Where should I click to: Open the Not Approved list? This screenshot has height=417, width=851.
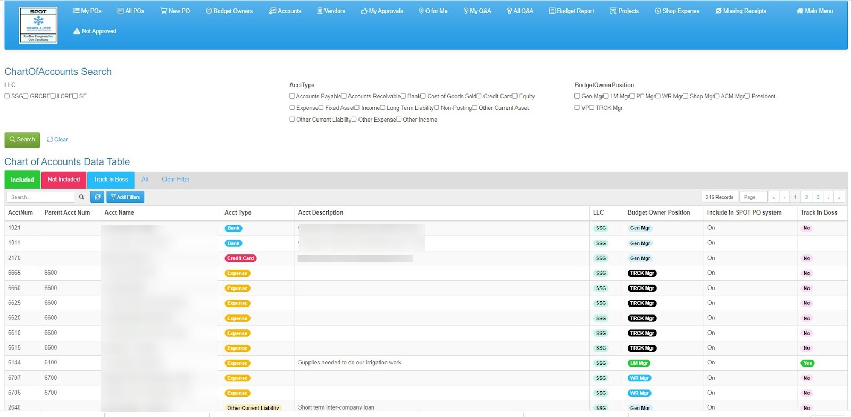point(95,31)
